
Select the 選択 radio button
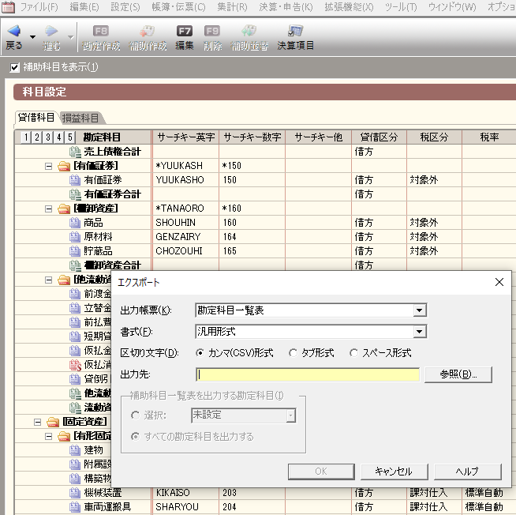(135, 415)
